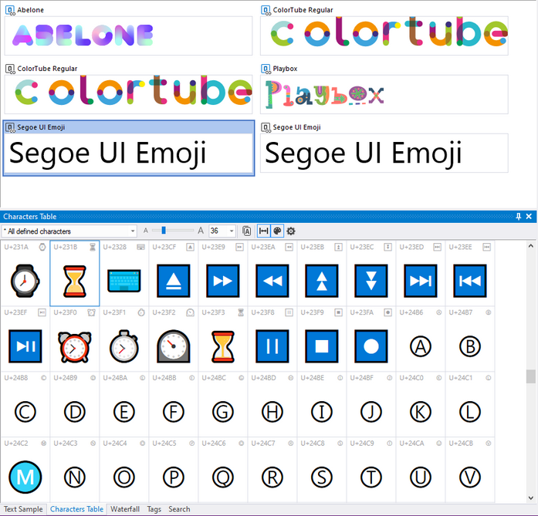Open the Tags tab
The height and width of the screenshot is (516, 538).
tap(154, 509)
